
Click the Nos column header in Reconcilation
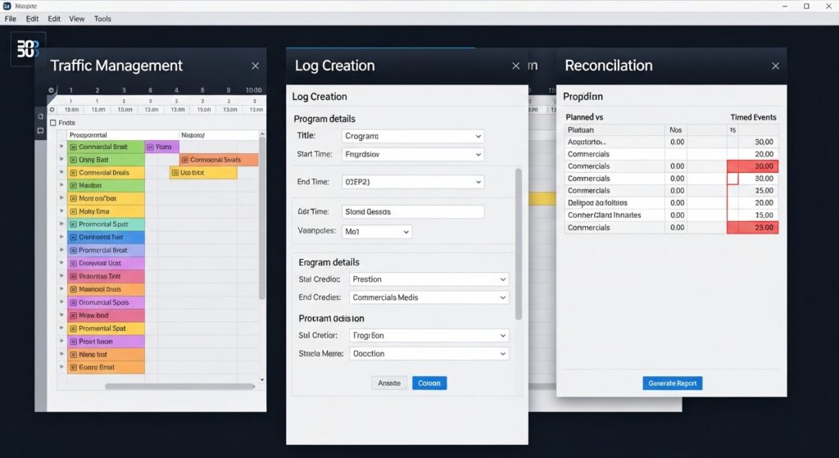[676, 130]
